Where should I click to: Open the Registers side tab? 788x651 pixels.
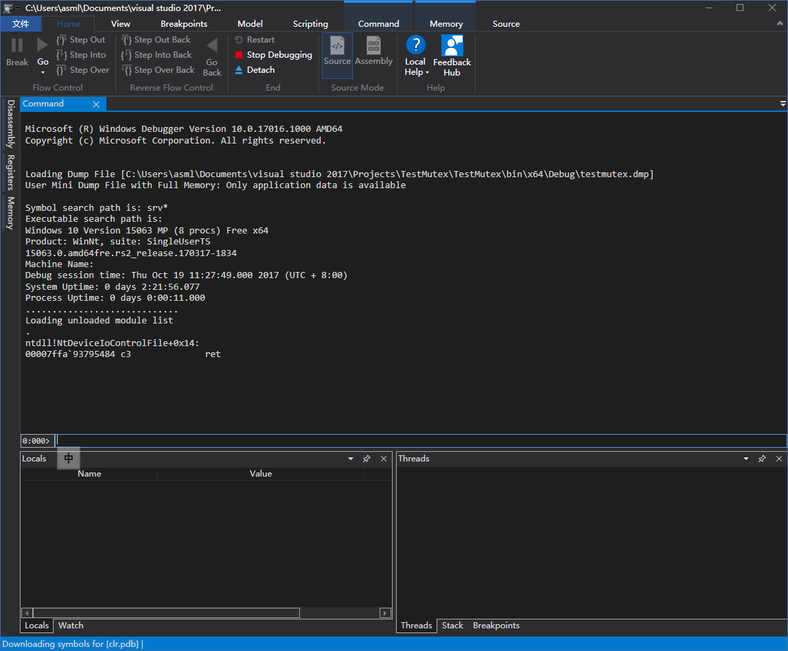10,173
